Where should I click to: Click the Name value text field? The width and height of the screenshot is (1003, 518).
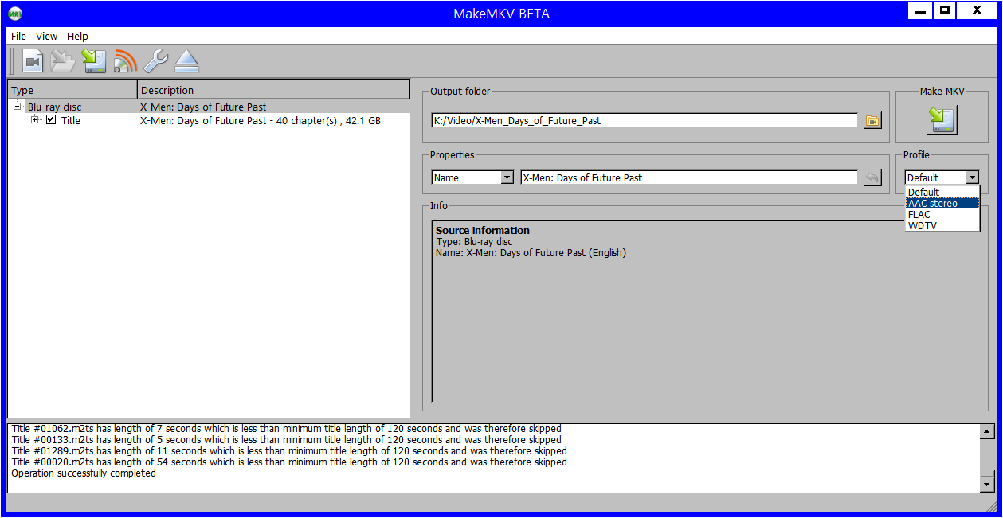[689, 177]
